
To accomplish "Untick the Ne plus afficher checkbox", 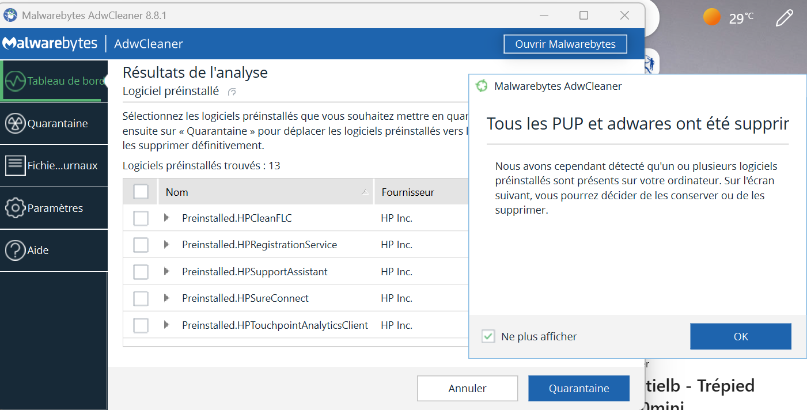I will pyautogui.click(x=488, y=336).
